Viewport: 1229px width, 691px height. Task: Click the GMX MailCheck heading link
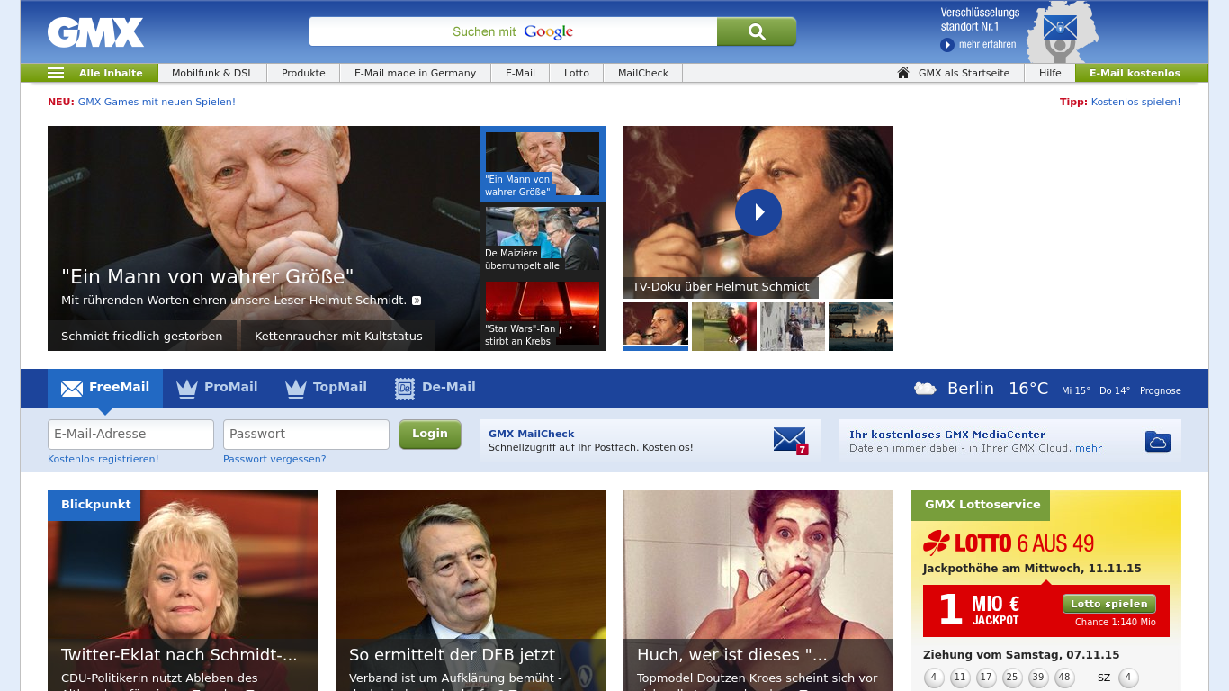point(531,434)
